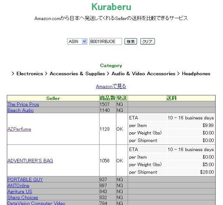Open the ADVENTURER'S BAG seller link

[30, 161]
